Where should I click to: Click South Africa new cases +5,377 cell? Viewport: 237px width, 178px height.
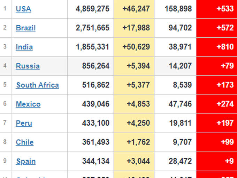pos(134,85)
